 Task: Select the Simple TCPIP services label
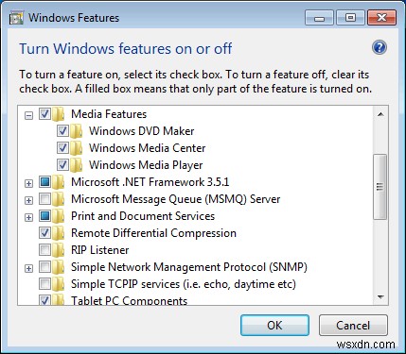tap(184, 284)
